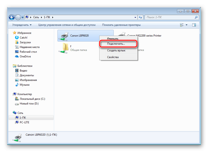Click the Изображения picture icon
Image resolution: width=208 pixels, height=152 pixels.
pos(17,80)
